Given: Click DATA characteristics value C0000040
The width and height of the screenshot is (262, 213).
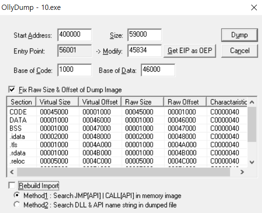Looking at the screenshot, I should pos(225,120).
